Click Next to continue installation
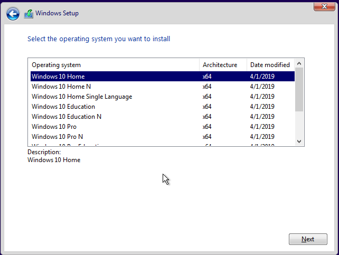 click(x=308, y=239)
